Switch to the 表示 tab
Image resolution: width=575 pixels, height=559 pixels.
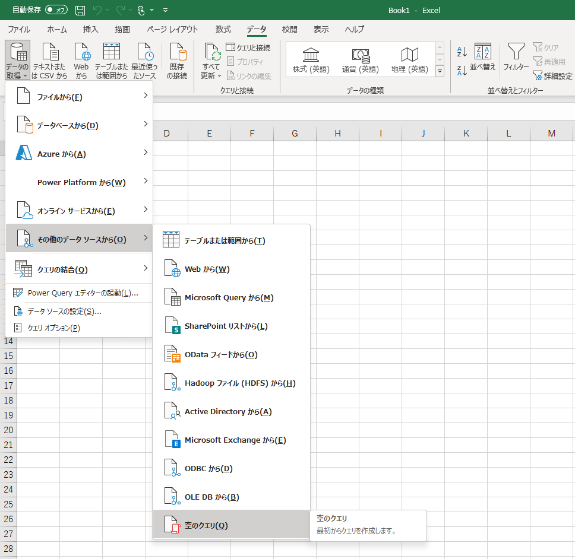pos(321,29)
